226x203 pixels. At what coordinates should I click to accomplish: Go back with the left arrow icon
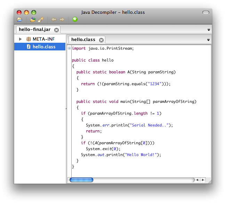[x=54, y=19]
